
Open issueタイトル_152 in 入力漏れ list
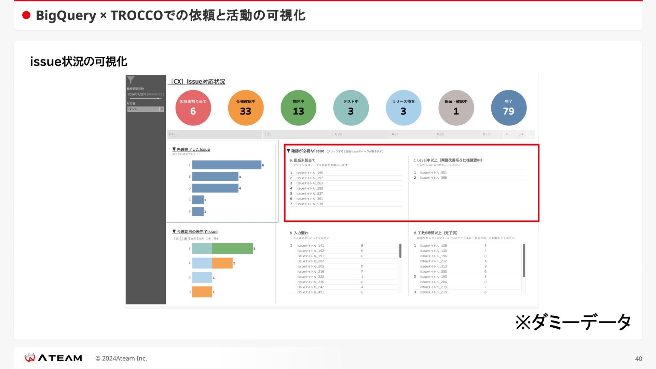pyautogui.click(x=311, y=251)
